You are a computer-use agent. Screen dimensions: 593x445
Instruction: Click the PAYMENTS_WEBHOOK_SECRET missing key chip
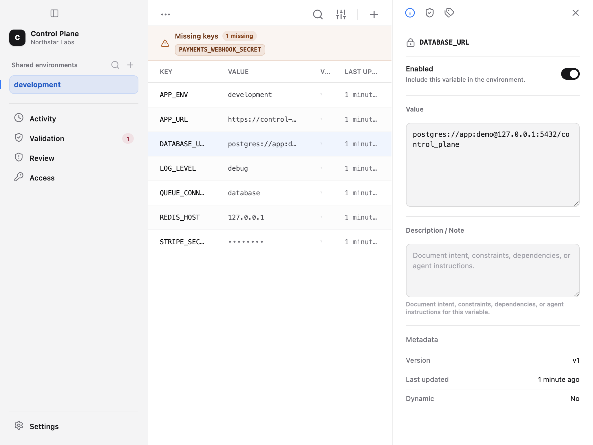220,50
